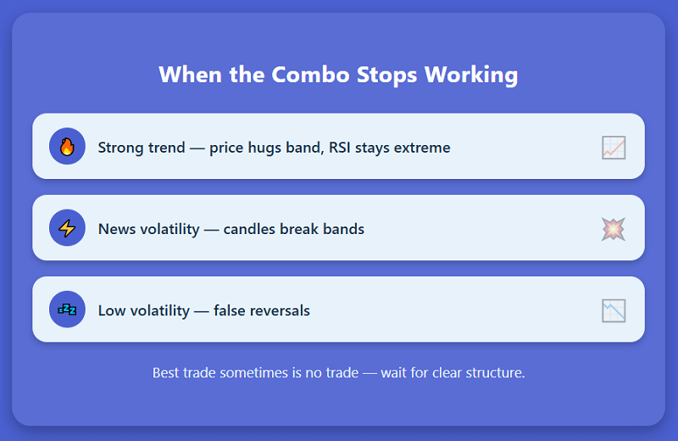
Task: Click the sleeping Zzz icon beside Low volatility
Action: click(x=67, y=310)
